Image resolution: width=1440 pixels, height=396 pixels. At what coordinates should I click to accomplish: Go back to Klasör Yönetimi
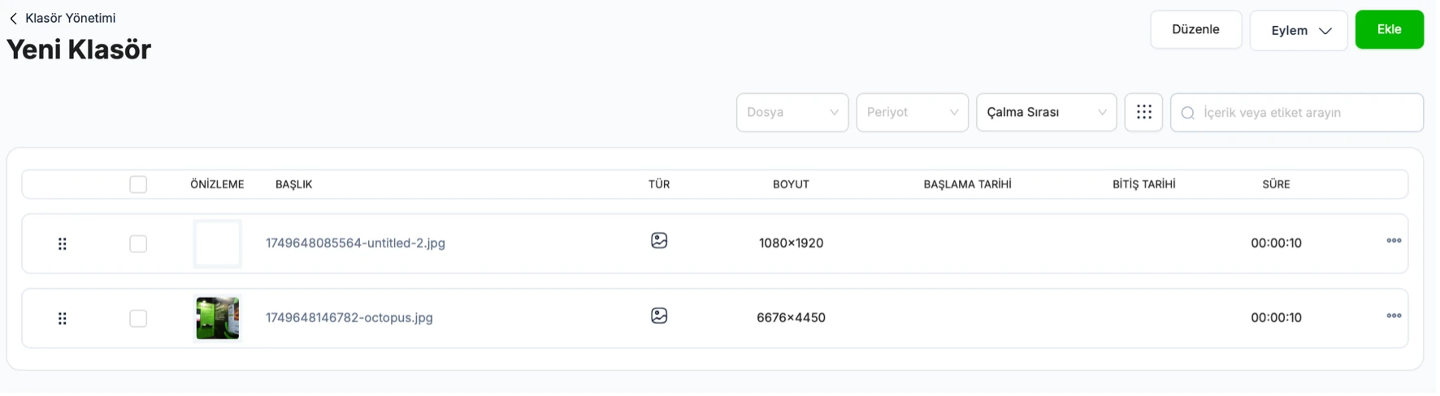[x=63, y=18]
